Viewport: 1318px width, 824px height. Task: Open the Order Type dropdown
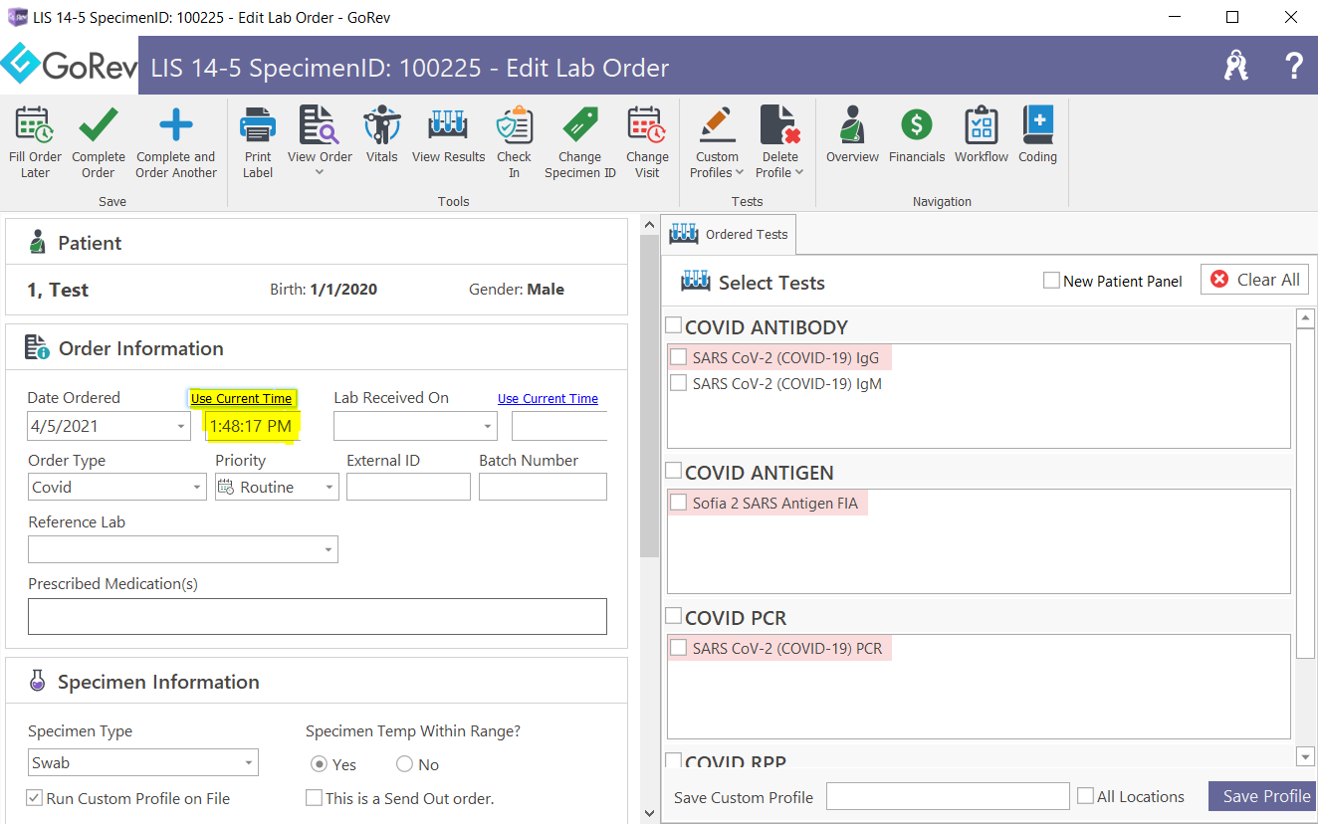pyautogui.click(x=197, y=488)
